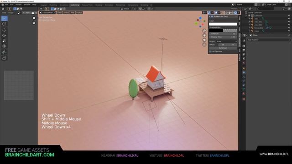The width and height of the screenshot is (292, 164).
Task: Switch perspective/orthographic grid gizmo button
Action: [x=204, y=45]
